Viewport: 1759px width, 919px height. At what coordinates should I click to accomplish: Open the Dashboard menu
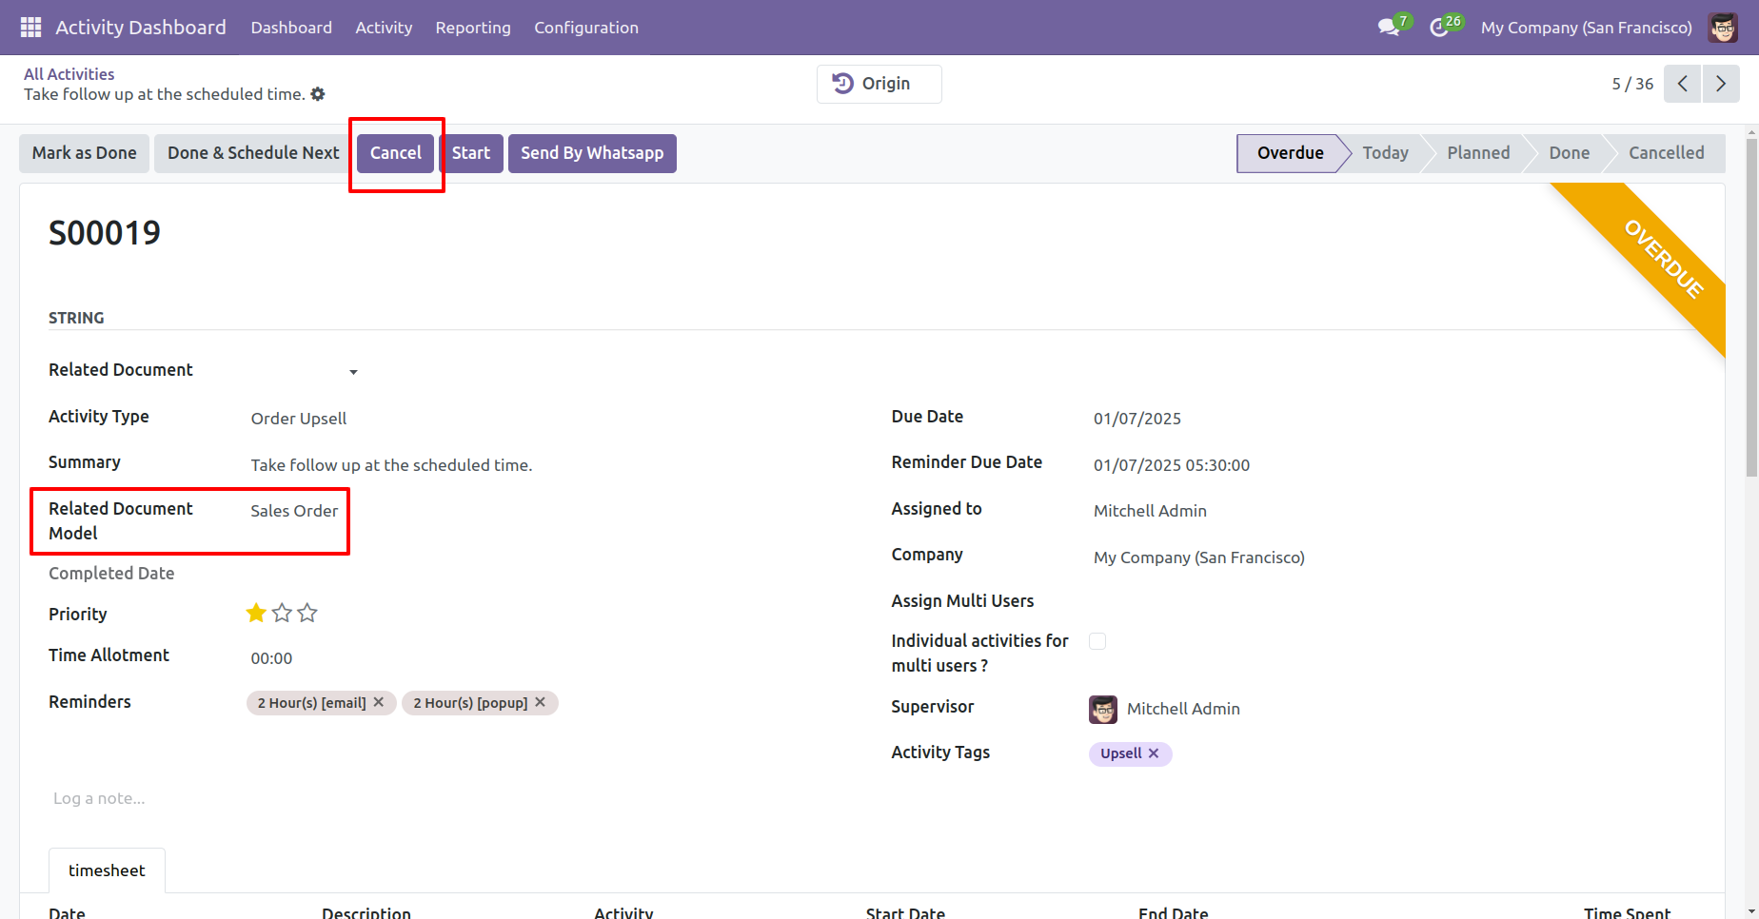coord(291,28)
